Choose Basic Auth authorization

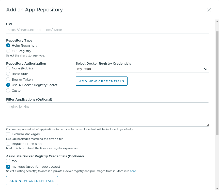coord(8,74)
